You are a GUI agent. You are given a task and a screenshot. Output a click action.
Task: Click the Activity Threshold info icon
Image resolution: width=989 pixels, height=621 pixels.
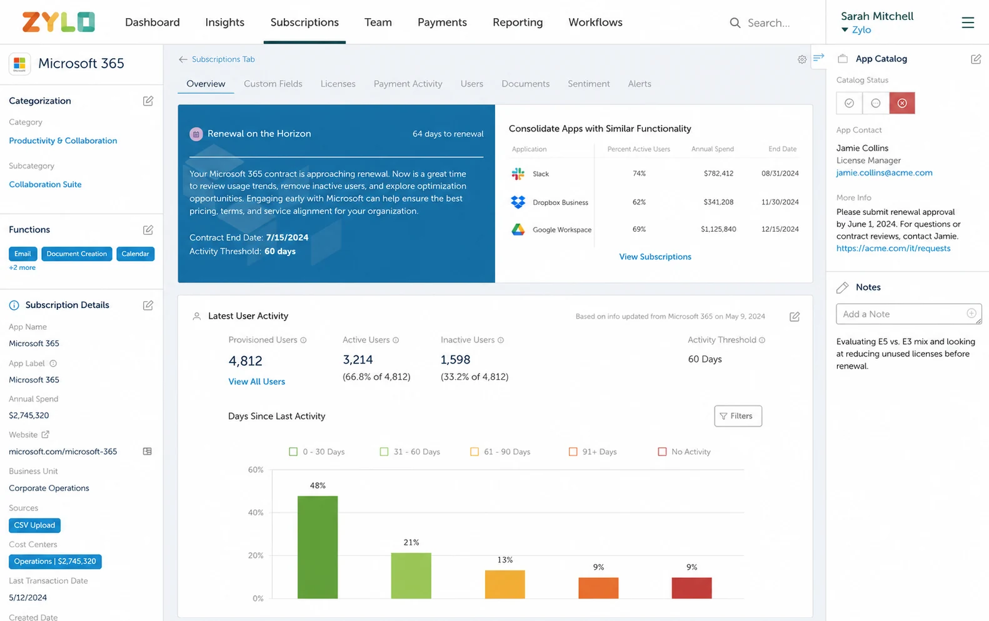(x=762, y=340)
